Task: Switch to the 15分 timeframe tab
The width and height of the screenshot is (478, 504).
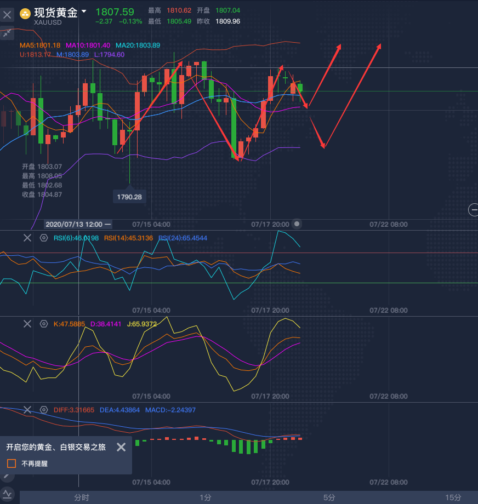Action: [x=453, y=497]
